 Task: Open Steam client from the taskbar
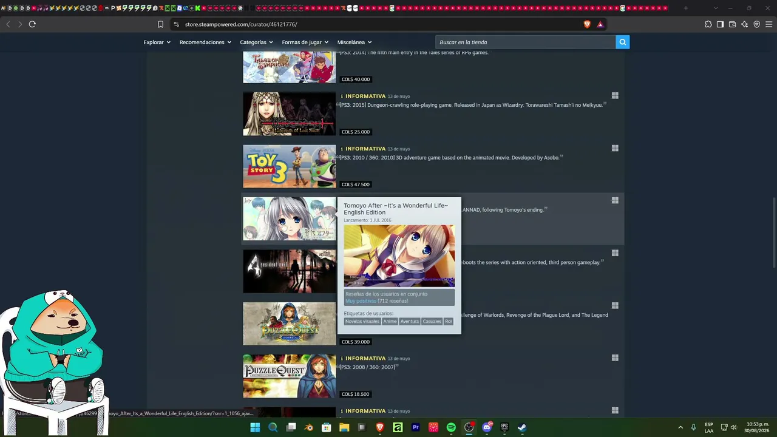[522, 427]
